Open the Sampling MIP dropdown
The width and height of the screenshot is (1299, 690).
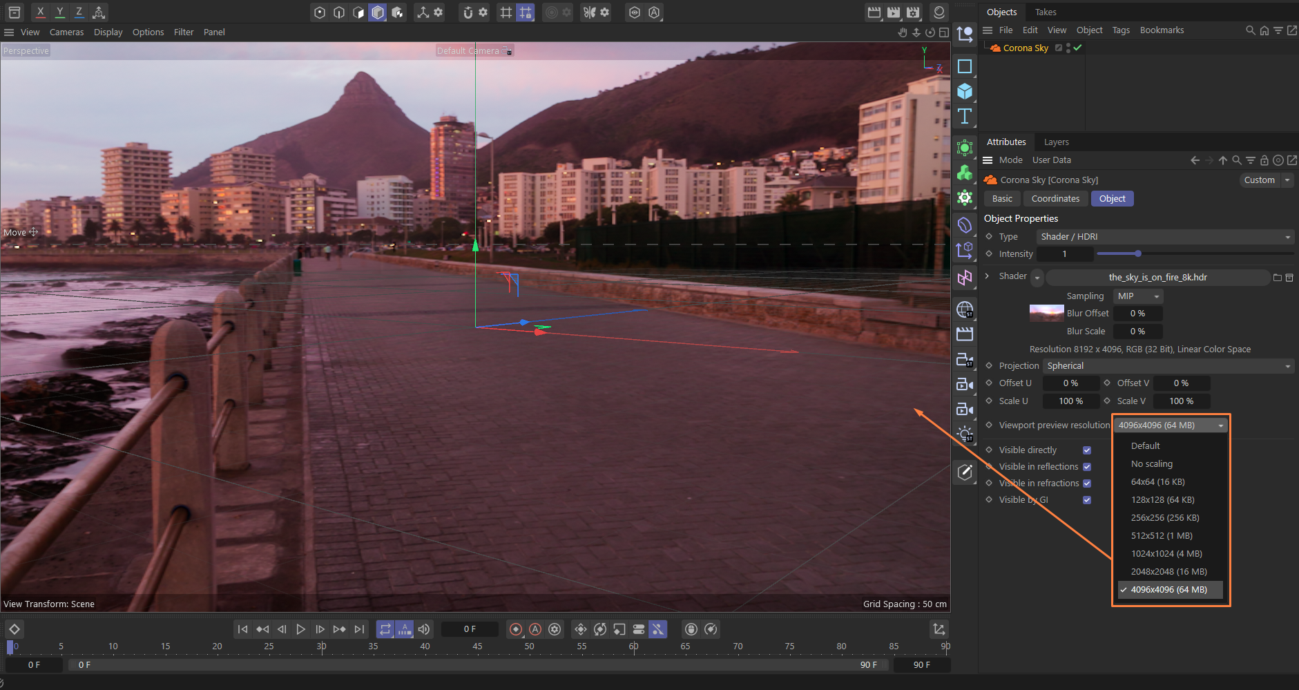(x=1138, y=296)
